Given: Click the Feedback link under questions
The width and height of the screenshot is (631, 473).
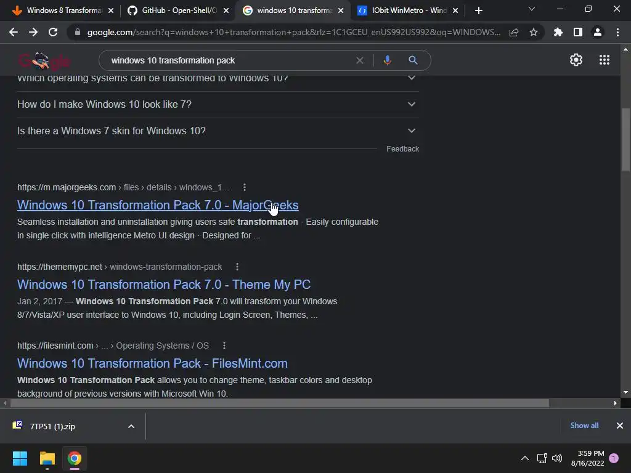Looking at the screenshot, I should click(x=402, y=149).
